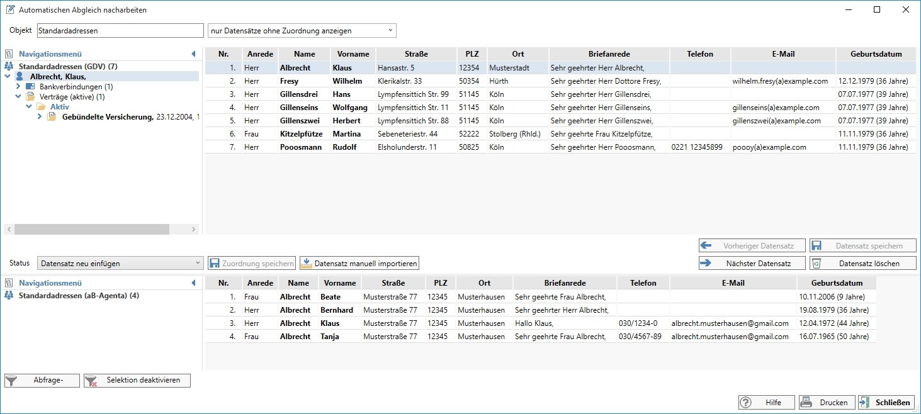Print using the Drucken button
This screenshot has height=414, width=921.
825,403
